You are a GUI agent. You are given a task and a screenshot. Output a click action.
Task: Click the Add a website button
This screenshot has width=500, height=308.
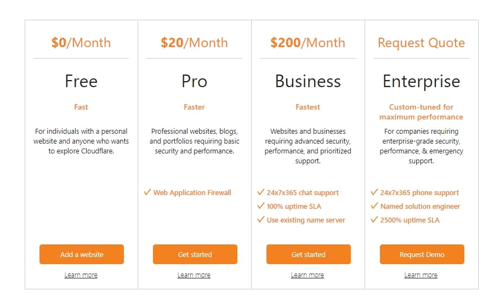[82, 254]
